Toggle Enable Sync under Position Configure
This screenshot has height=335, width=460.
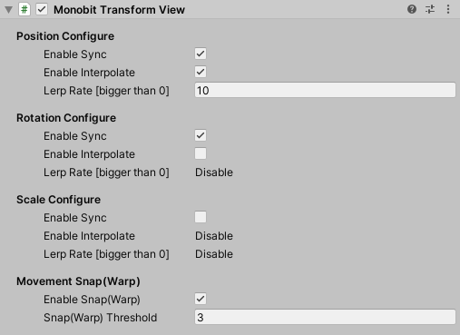tap(201, 54)
